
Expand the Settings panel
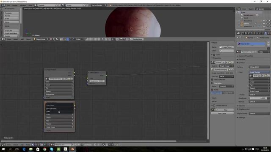[238, 118]
